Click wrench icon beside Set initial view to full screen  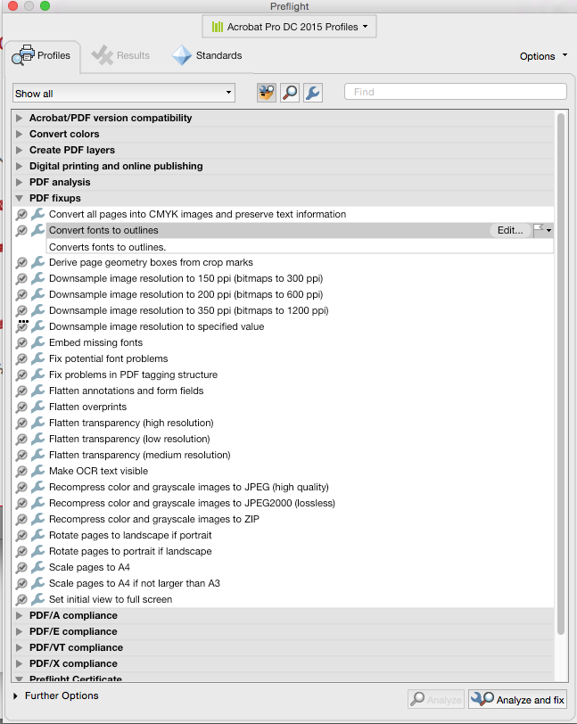point(37,599)
